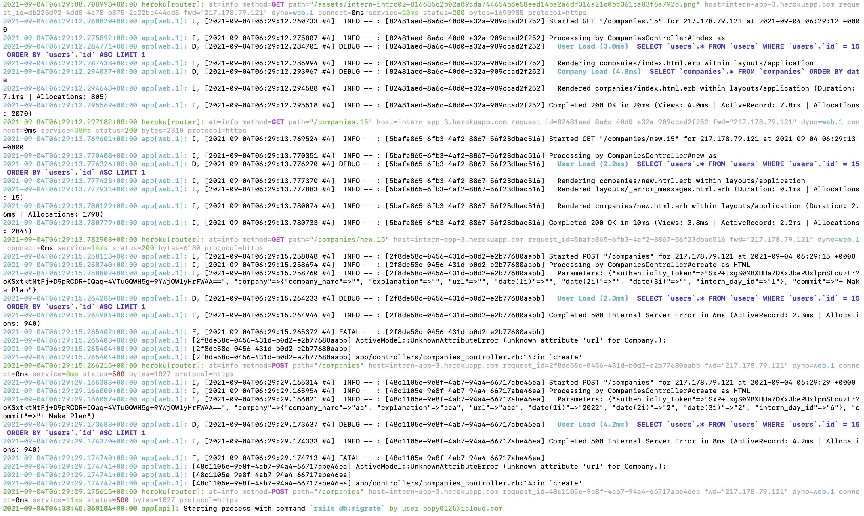The height and width of the screenshot is (516, 864).
Task: Click the Company Load (4.8ms) text
Action: 599,72
